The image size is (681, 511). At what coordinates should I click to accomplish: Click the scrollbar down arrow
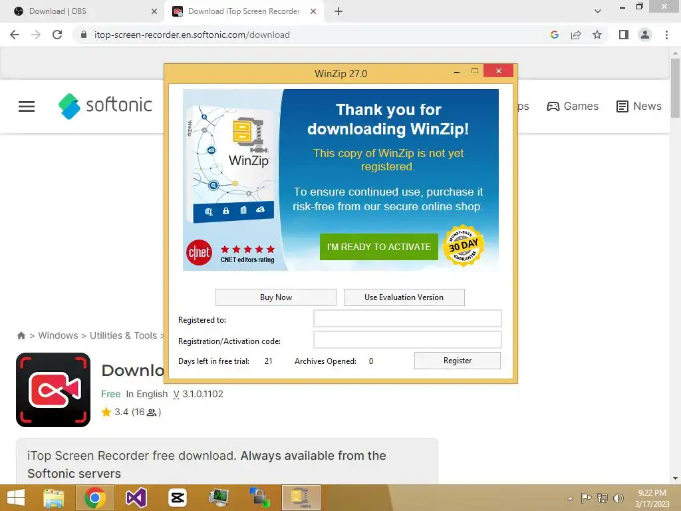tap(675, 478)
